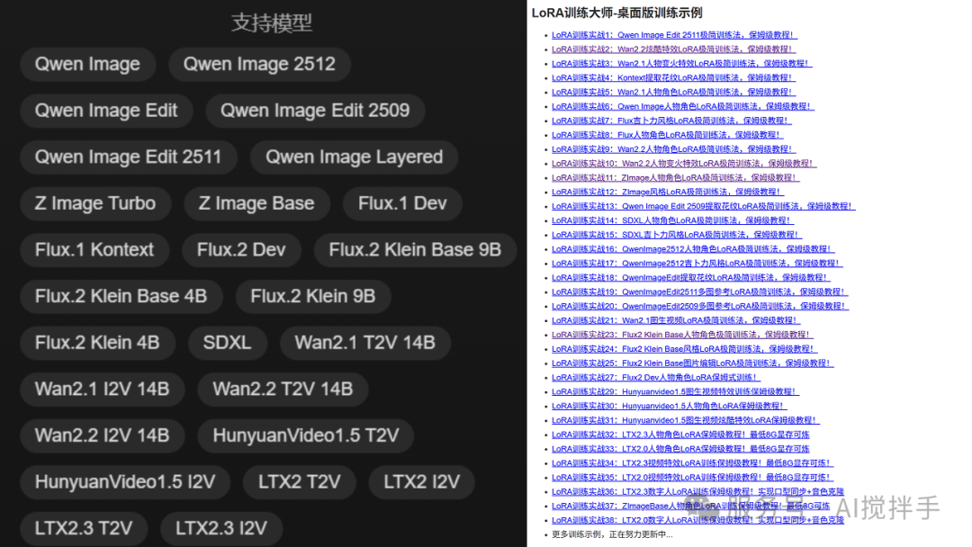Pick the HunyuanVideo1.5 I2V chip
Image resolution: width=972 pixels, height=547 pixels.
coord(125,482)
